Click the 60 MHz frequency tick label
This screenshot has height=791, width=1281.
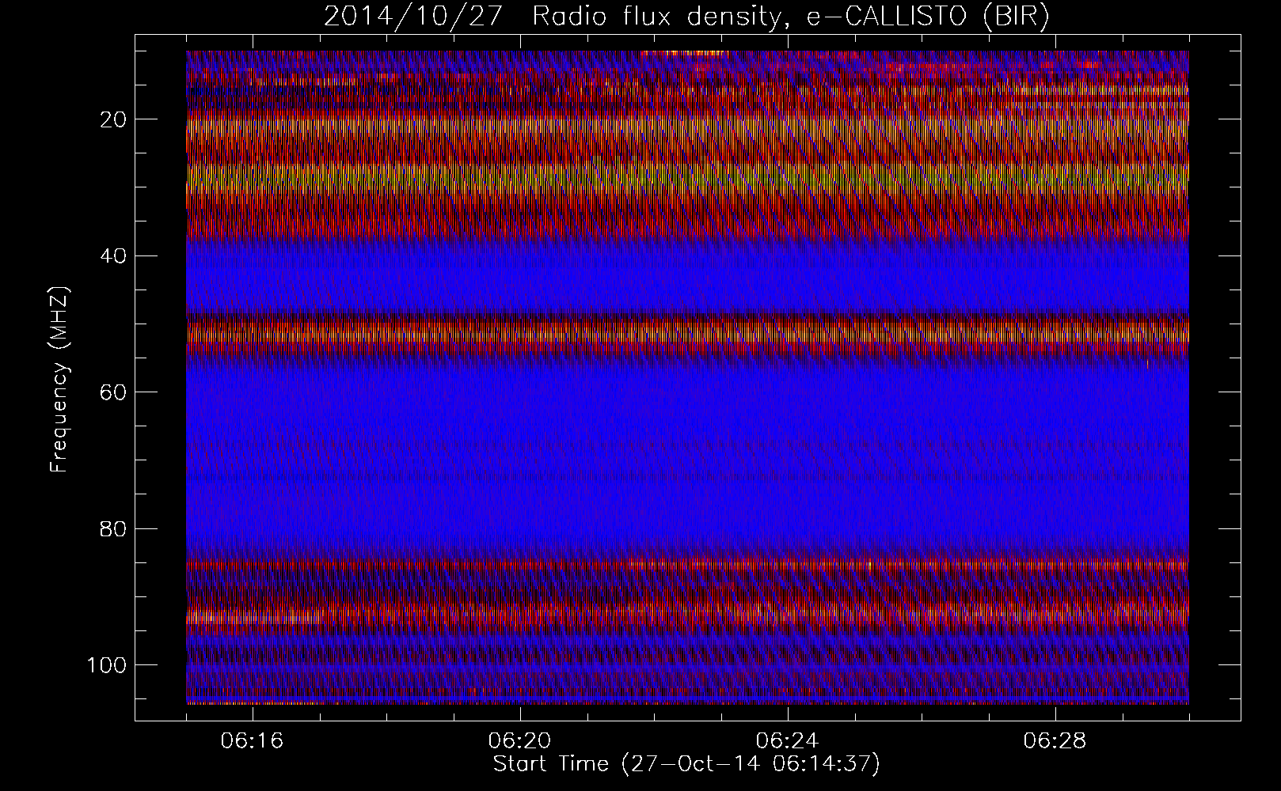[114, 392]
